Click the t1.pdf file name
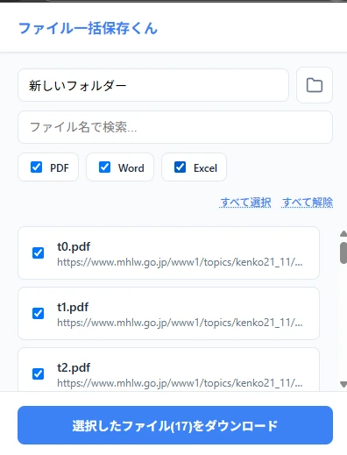Image resolution: width=347 pixels, height=455 pixels. tap(73, 308)
